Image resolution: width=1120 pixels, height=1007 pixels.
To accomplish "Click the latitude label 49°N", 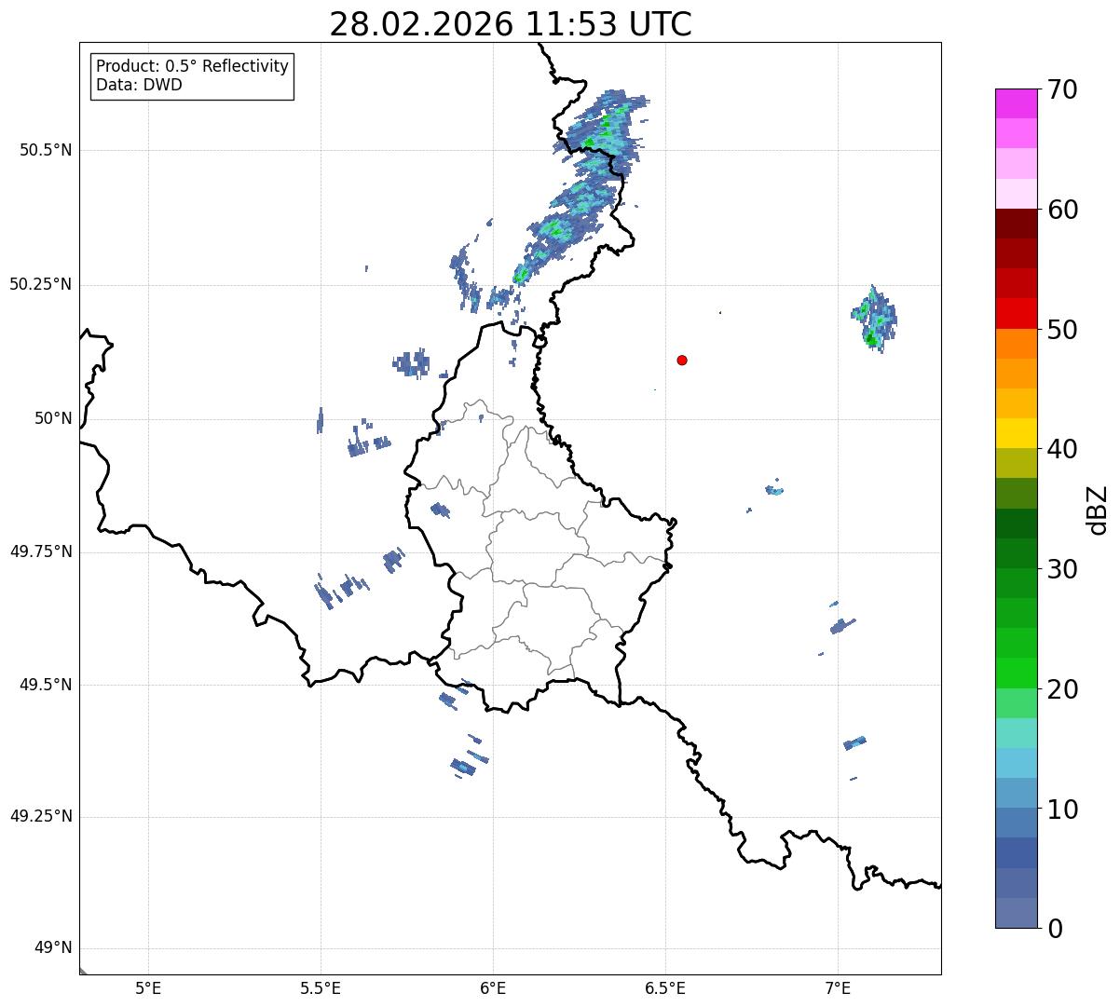I will (53, 948).
